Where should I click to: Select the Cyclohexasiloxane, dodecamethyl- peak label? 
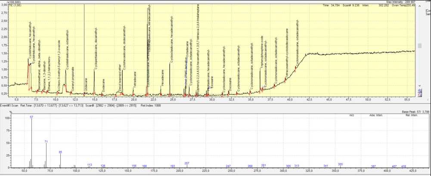[124, 47]
